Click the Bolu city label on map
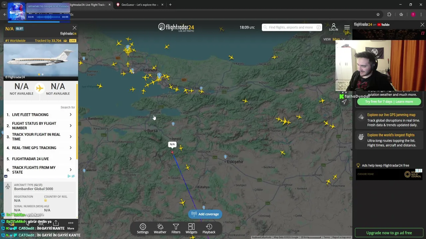This screenshot has width=426, height=239. tap(289, 91)
